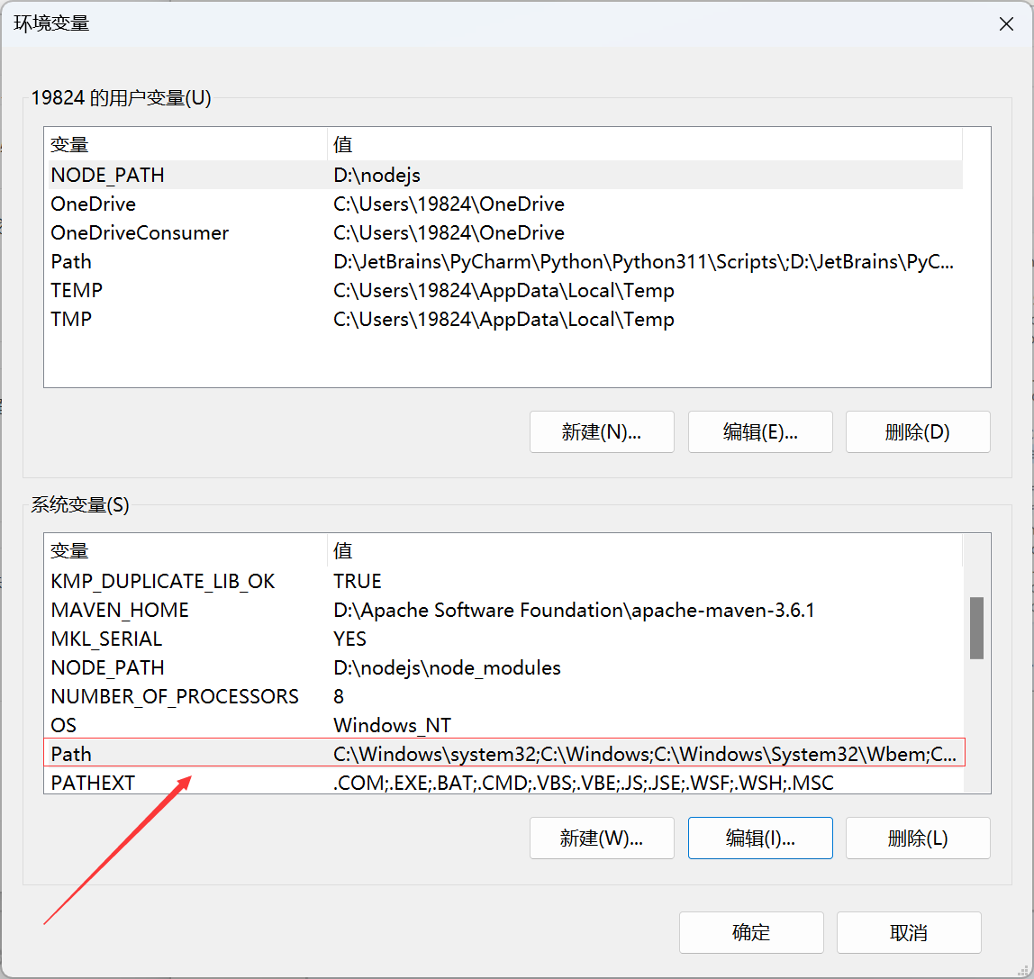This screenshot has width=1034, height=979.
Task: Select the user Path variable with JetBrains value
Action: 505,262
